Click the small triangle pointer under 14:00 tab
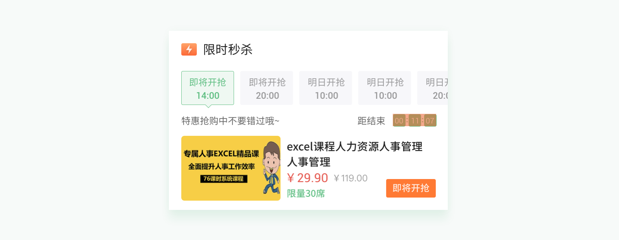The height and width of the screenshot is (240, 619). coord(208,106)
